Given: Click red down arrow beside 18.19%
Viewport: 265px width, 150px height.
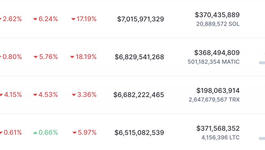Looking at the screenshot, I should [72, 57].
